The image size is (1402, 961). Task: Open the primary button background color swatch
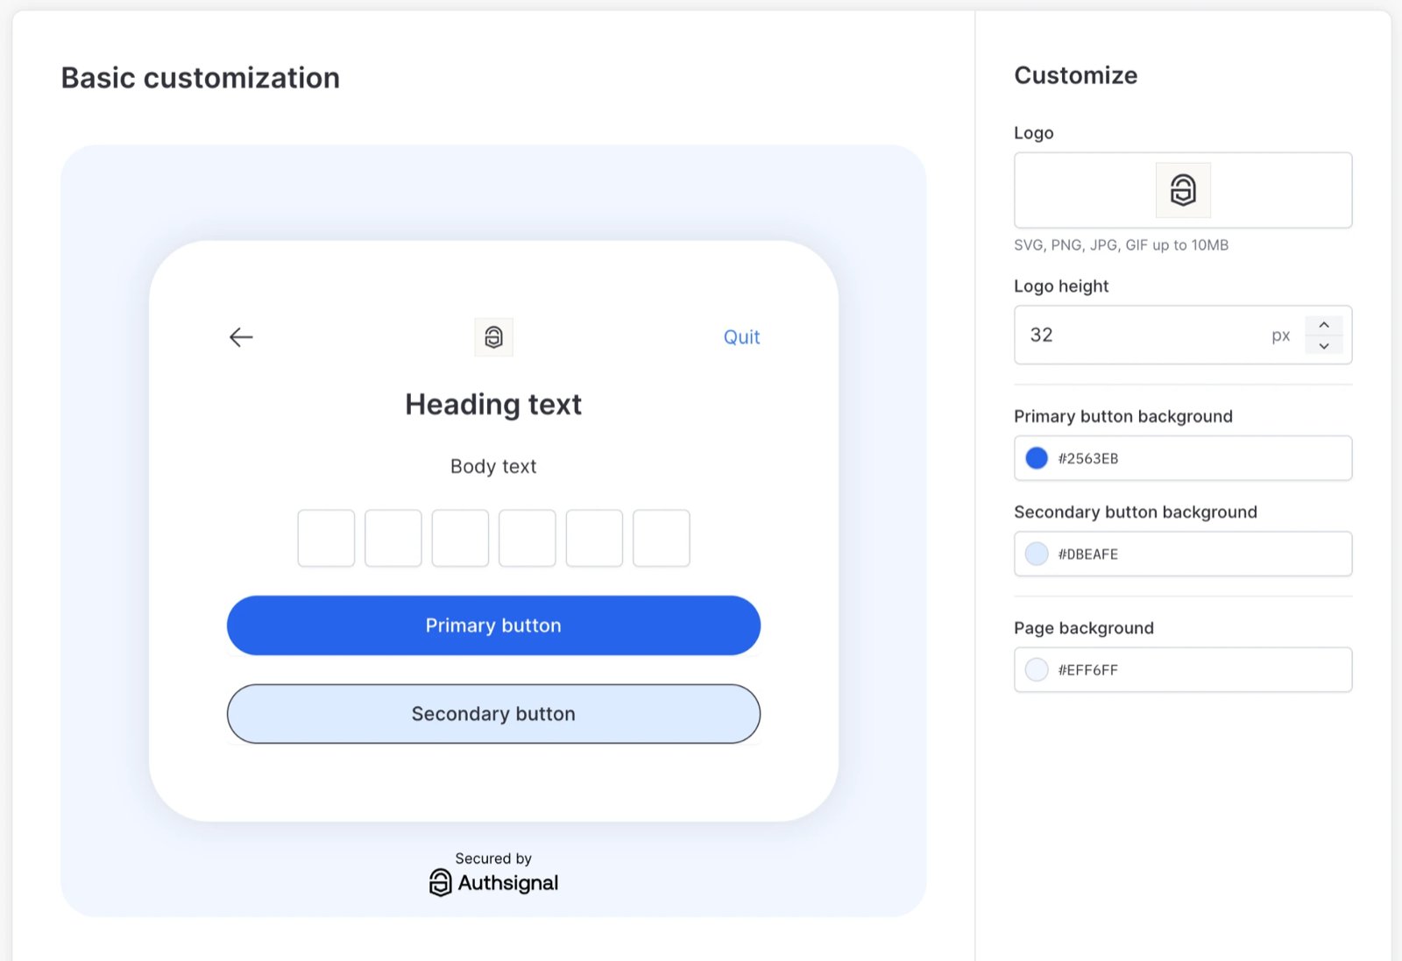click(x=1037, y=458)
